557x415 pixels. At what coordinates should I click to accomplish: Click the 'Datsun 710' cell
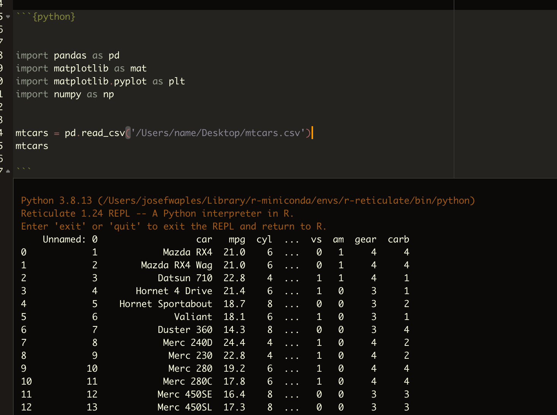pos(185,278)
